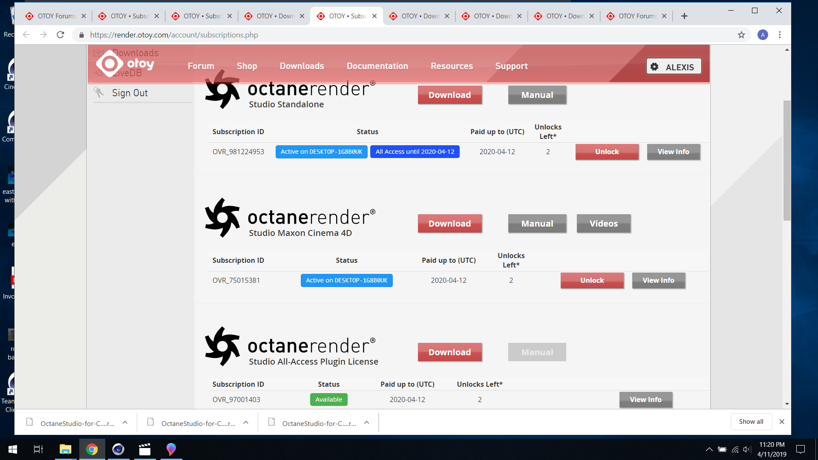Click Show all downloads button

pyautogui.click(x=751, y=422)
